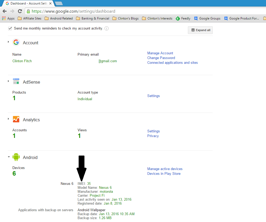266x222 pixels.
Task: Expand the Analytics section arrow
Action: (x=8, y=119)
